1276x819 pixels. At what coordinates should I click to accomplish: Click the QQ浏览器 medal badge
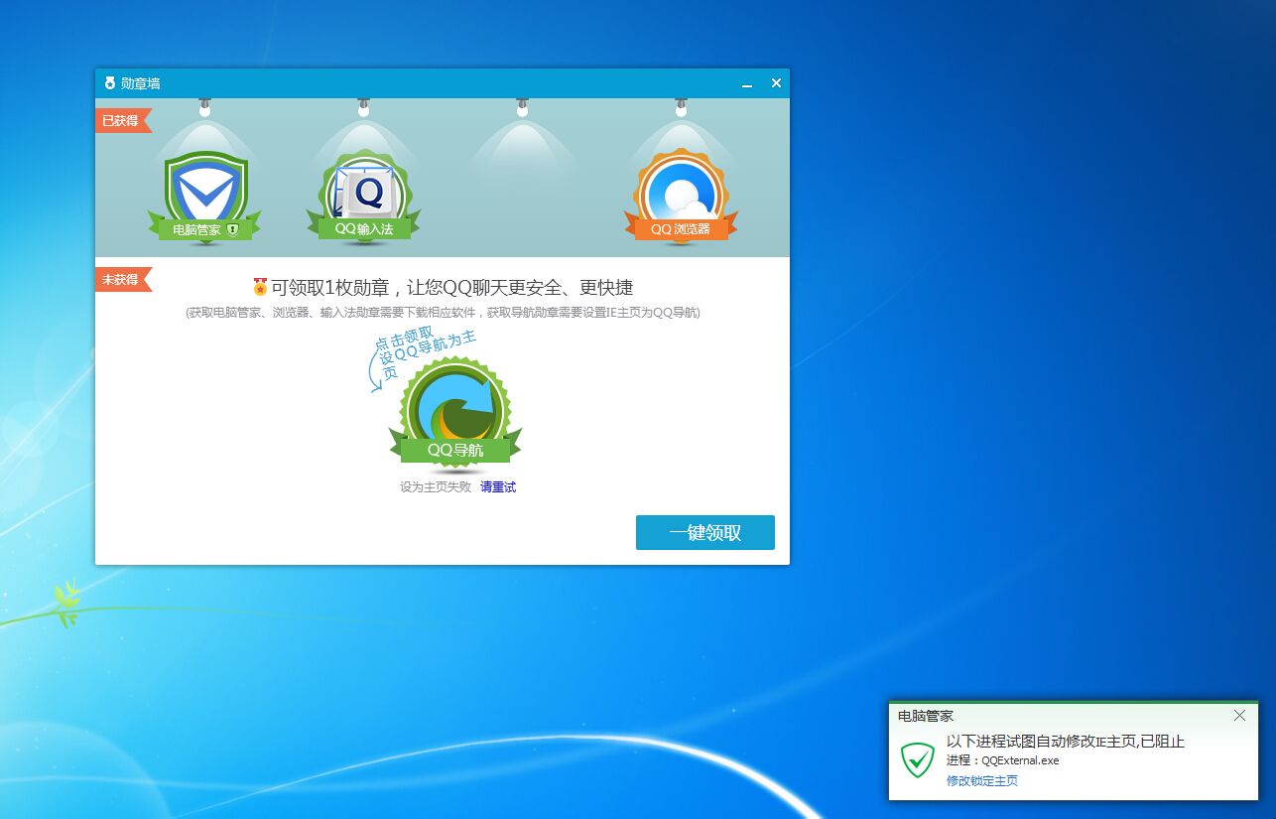coord(681,196)
